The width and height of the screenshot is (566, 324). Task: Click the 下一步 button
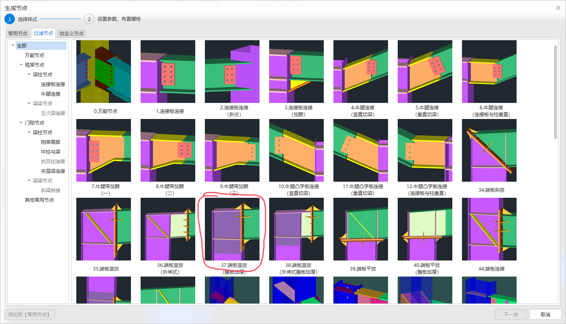(x=511, y=314)
